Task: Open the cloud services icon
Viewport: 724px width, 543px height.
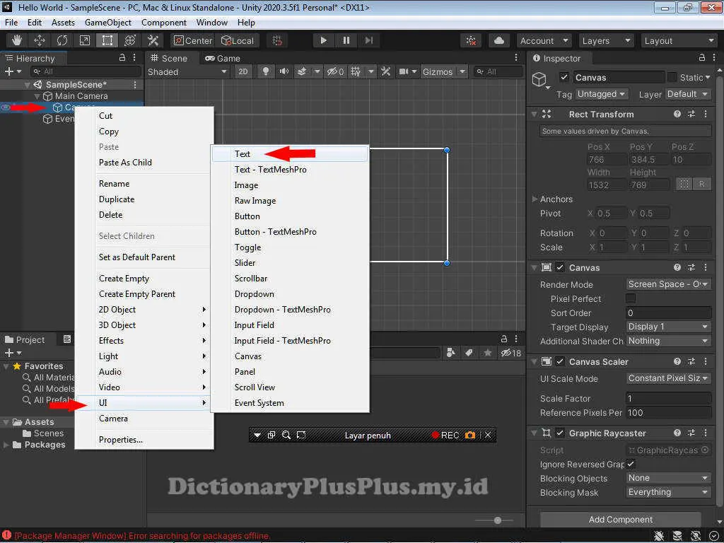Action: 499,40
